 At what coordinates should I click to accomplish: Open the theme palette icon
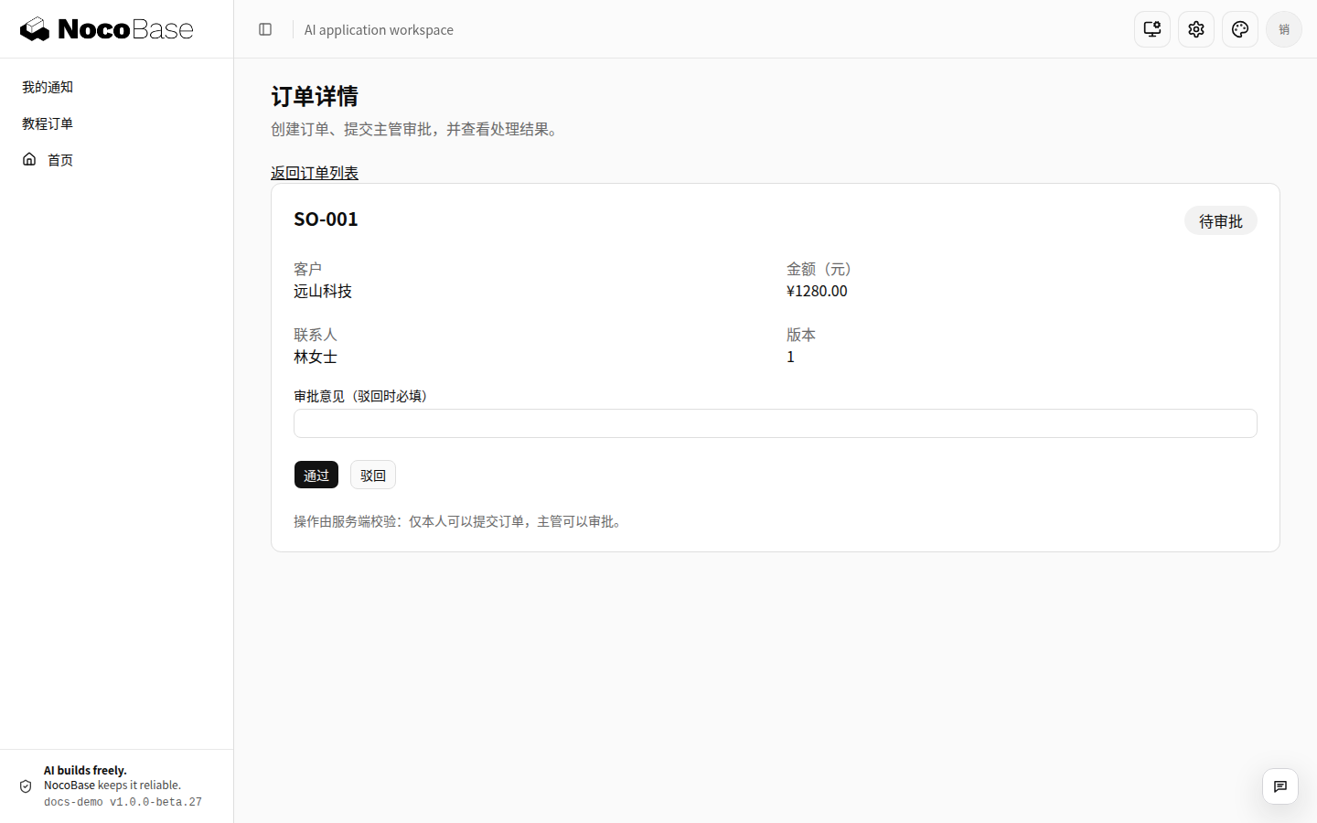click(x=1240, y=29)
